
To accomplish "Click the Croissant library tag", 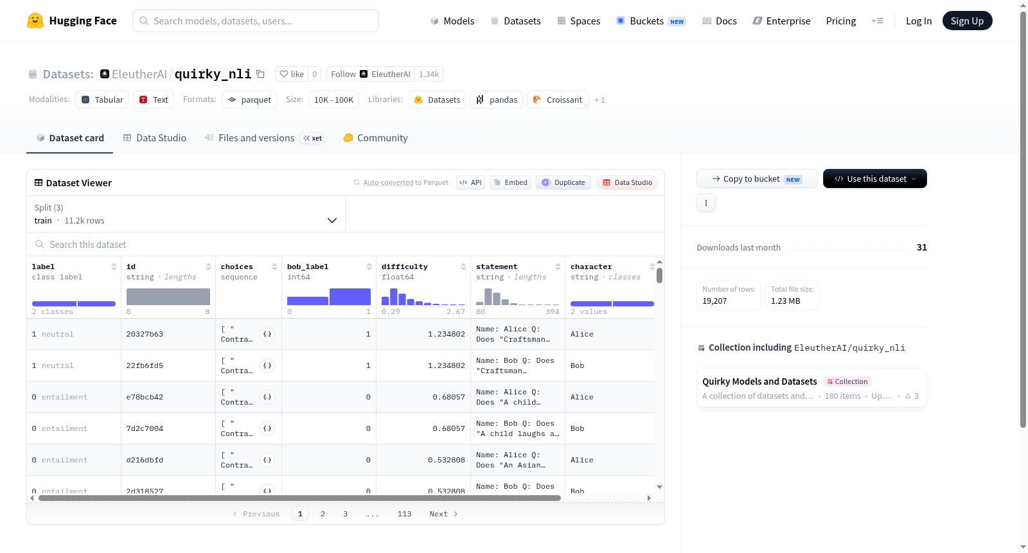I will tap(558, 100).
